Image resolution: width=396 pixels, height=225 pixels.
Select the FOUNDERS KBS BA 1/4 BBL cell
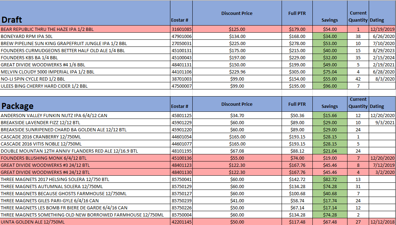(x=85, y=57)
